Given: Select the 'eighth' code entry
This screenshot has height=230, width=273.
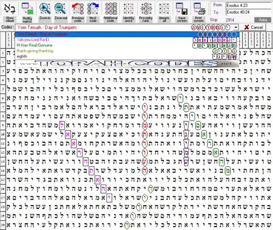Looking at the screenshot, I should pos(127,56).
